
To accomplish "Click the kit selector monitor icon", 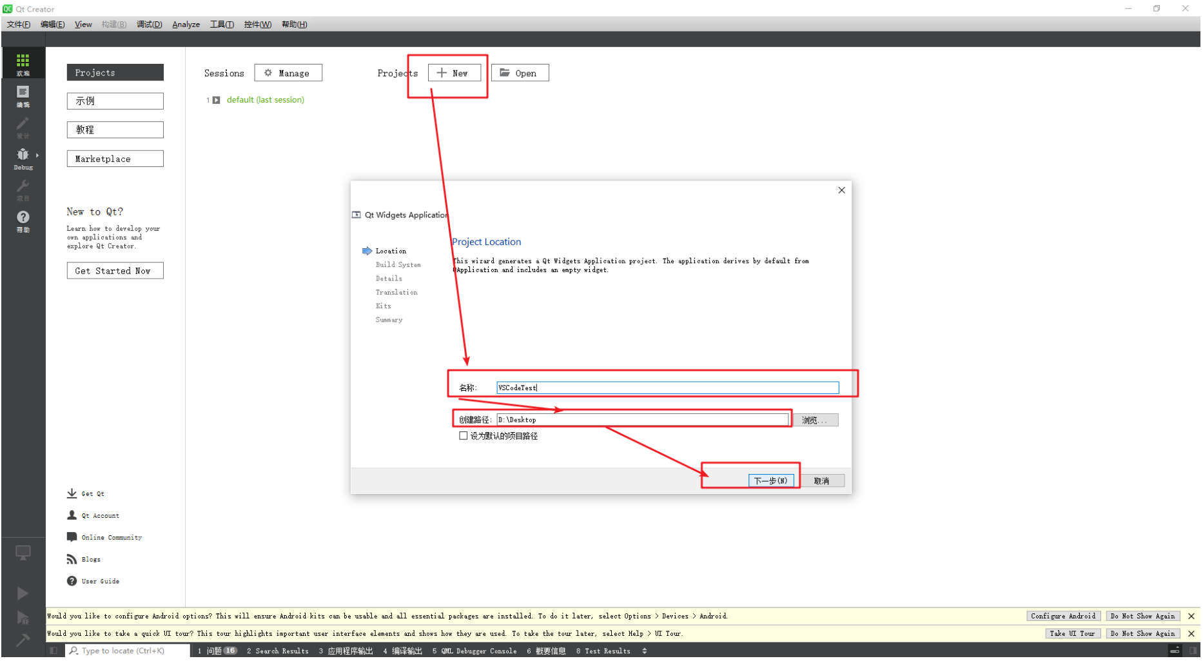I will tap(23, 553).
